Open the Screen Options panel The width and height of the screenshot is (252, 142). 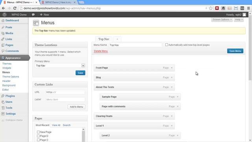222,19
